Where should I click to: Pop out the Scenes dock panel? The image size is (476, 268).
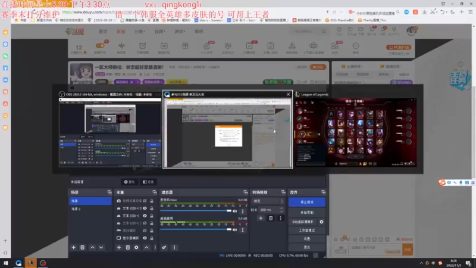(x=109, y=192)
